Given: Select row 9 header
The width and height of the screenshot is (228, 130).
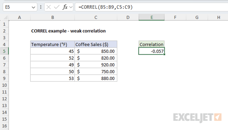Looking at the screenshot, I should [4, 78].
